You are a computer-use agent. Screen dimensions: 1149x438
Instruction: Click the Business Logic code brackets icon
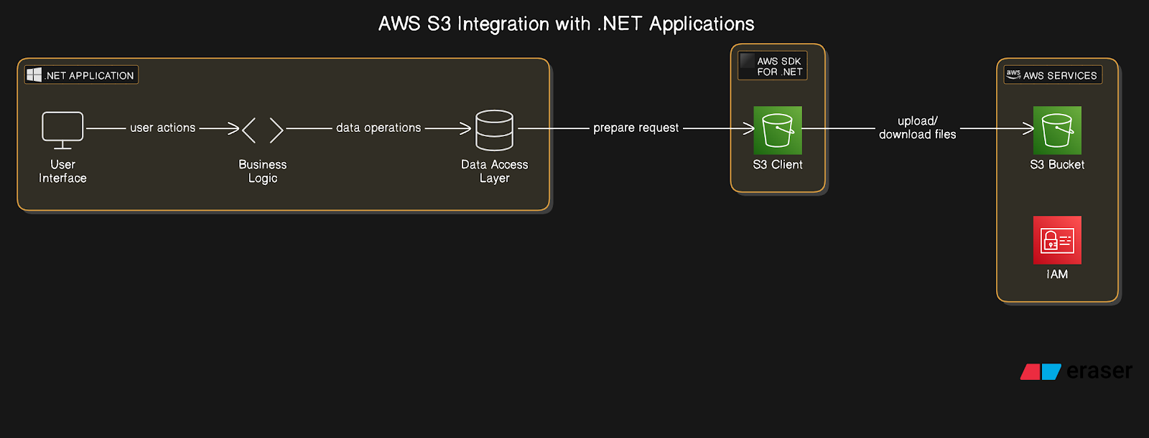(x=263, y=130)
